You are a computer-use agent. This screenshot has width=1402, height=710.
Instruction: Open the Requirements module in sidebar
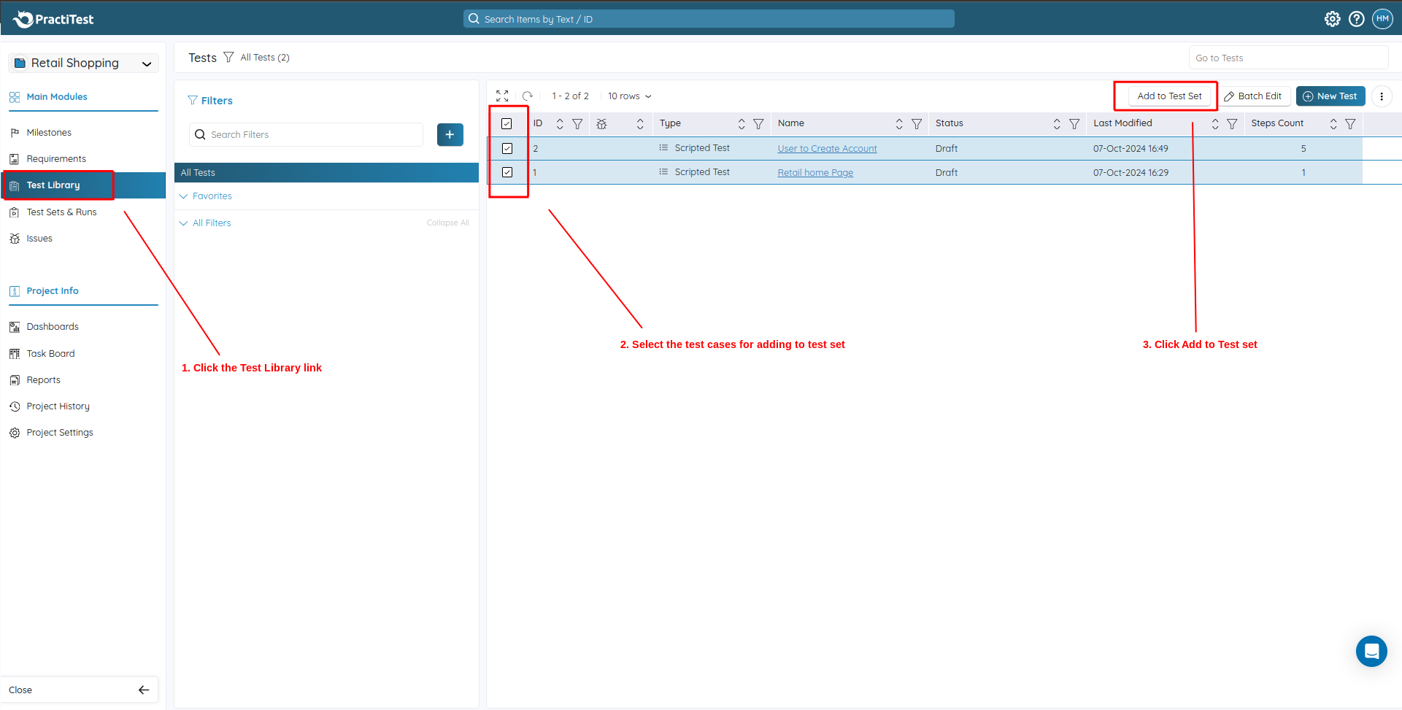coord(56,159)
